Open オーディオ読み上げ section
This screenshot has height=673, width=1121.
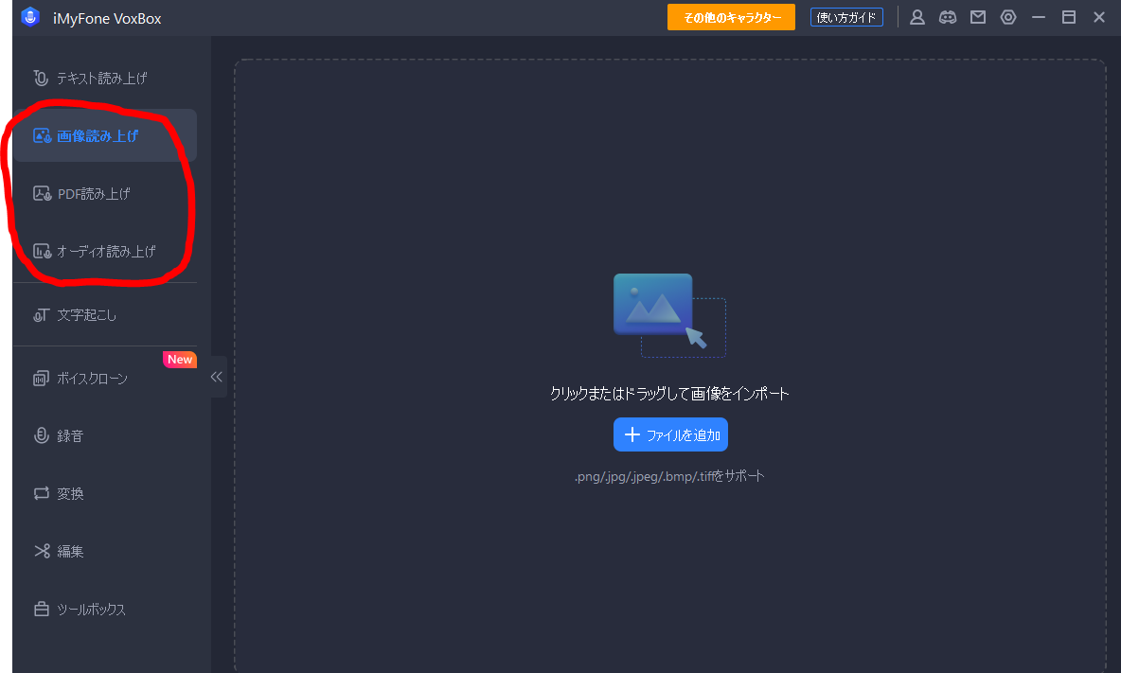(x=106, y=252)
